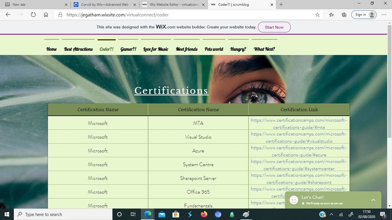Open the Azure certification link
The width and height of the screenshot is (392, 220).
tap(299, 151)
